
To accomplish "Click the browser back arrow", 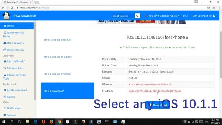I will (x=3, y=8).
